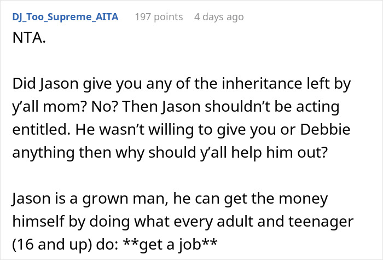Click the line beginning Did Jason give you
Screen dimensions: 383x260
(182, 84)
